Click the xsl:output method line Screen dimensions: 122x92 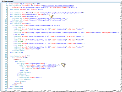coord(27,9)
